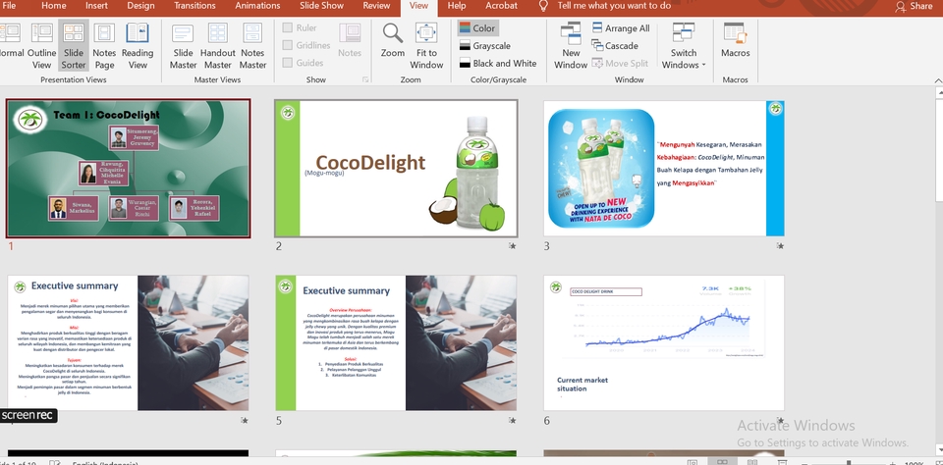The height and width of the screenshot is (465, 943).
Task: Collapse the ribbon with the chevron
Action: coord(937,80)
